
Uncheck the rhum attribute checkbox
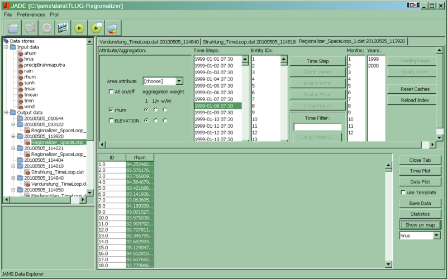(111, 110)
